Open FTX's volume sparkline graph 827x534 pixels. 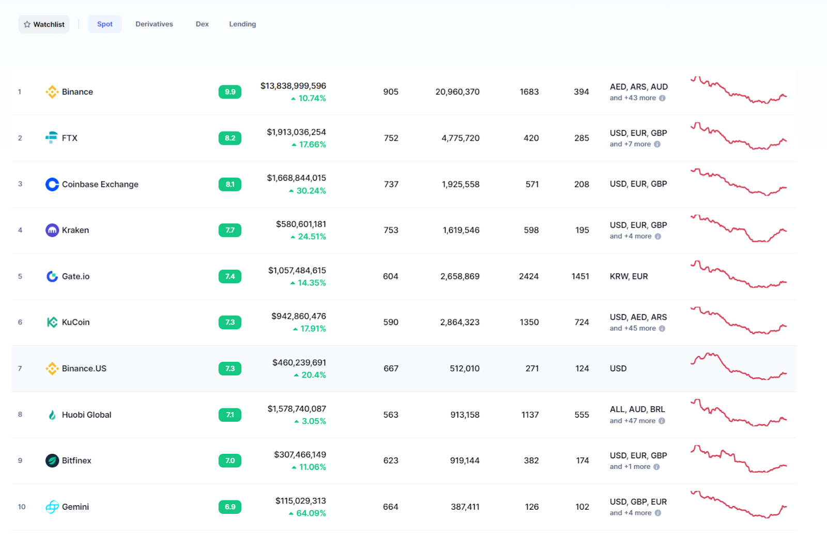pos(739,136)
